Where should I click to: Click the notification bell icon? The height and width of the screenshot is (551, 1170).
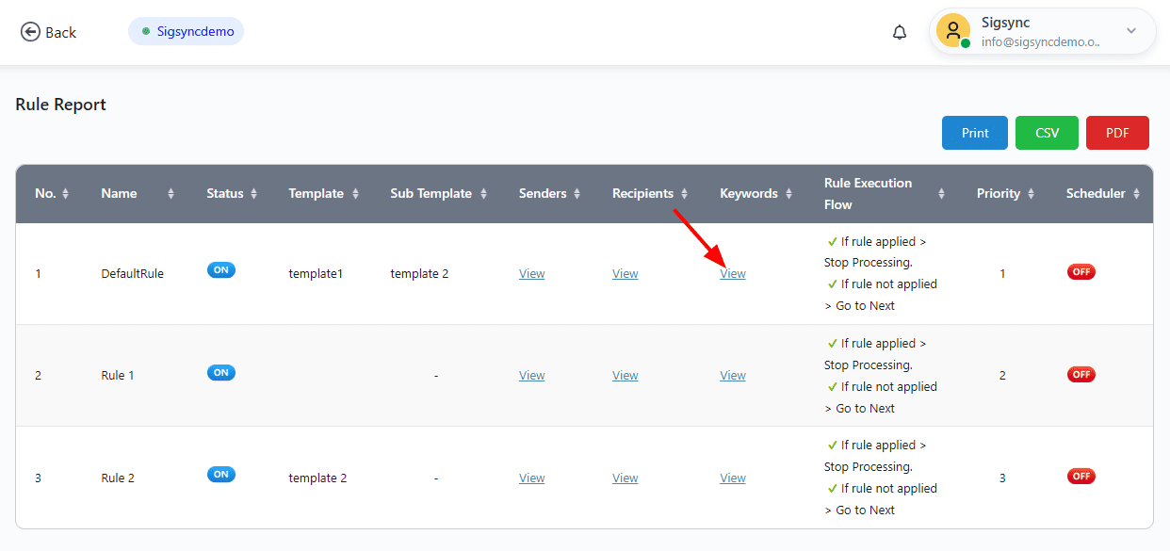(x=900, y=32)
